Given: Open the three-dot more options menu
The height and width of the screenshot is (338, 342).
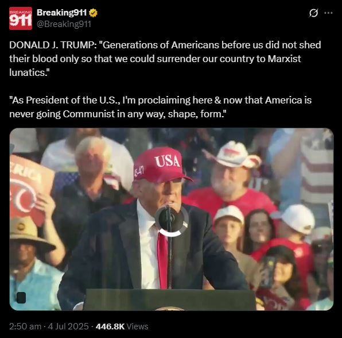Looking at the screenshot, I should pos(328,13).
